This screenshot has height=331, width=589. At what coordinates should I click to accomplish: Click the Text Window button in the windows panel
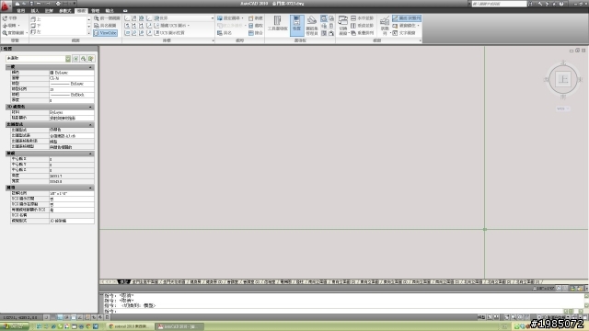pyautogui.click(x=404, y=33)
